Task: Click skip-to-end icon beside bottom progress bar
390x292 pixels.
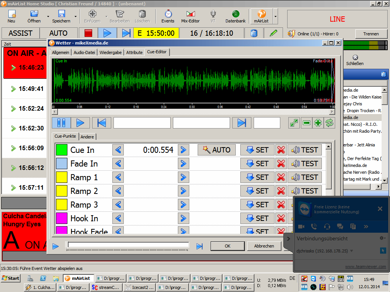Action: (x=200, y=246)
